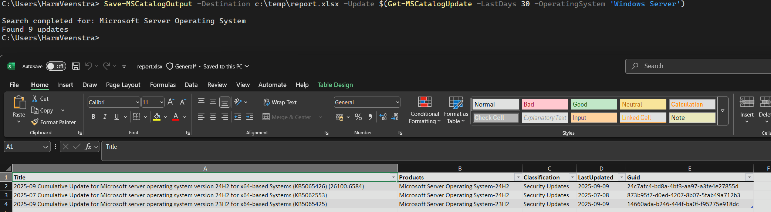Switch to the Insert tab
This screenshot has width=771, height=212.
[65, 85]
